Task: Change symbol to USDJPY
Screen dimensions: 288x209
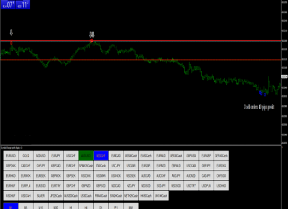Action: click(116, 166)
